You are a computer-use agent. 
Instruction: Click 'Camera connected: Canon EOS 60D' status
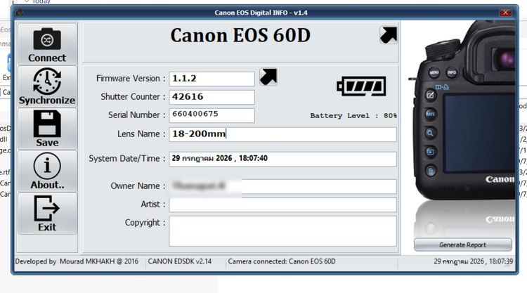(282, 261)
